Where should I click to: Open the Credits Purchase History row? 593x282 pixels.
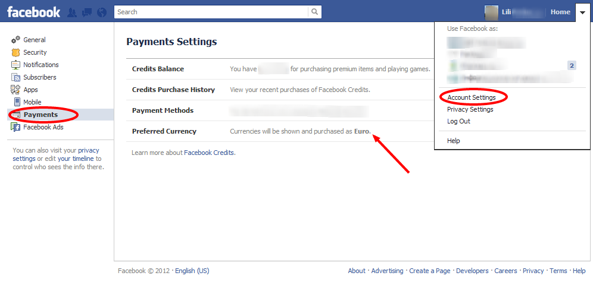280,90
